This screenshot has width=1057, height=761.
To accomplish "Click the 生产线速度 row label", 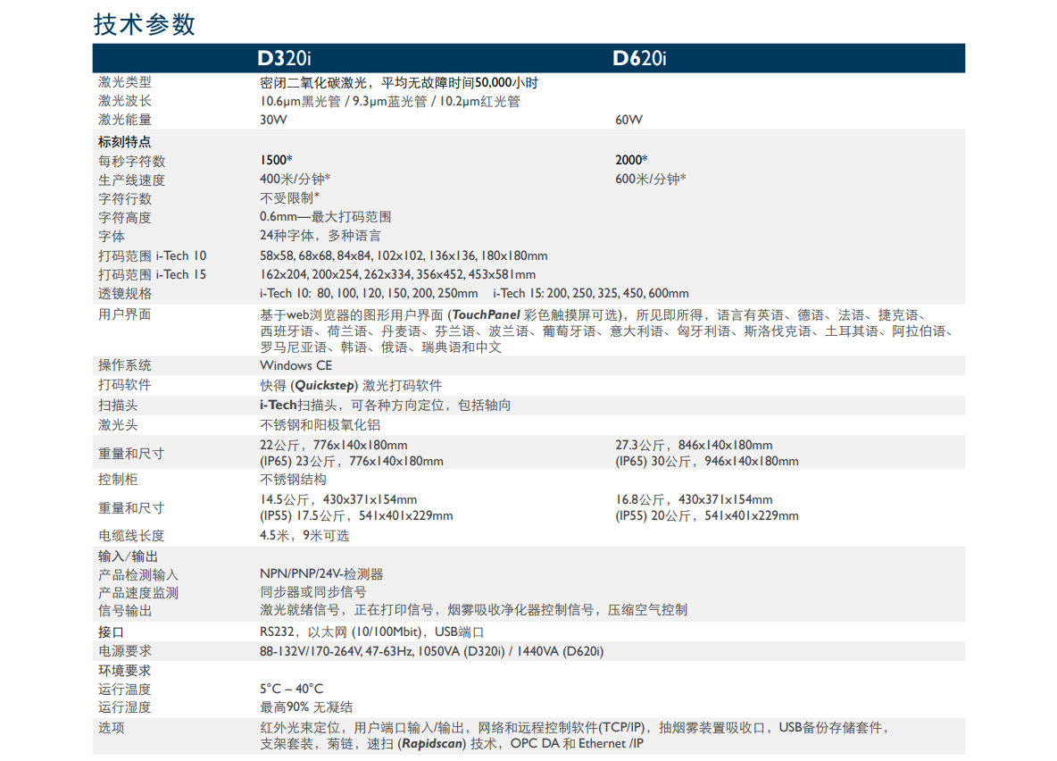I will pos(131,180).
